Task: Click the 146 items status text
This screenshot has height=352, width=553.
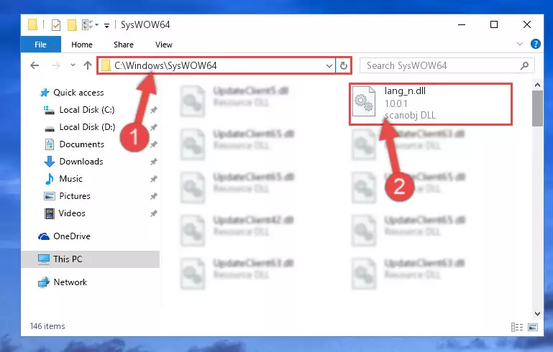Action: pyautogui.click(x=47, y=326)
